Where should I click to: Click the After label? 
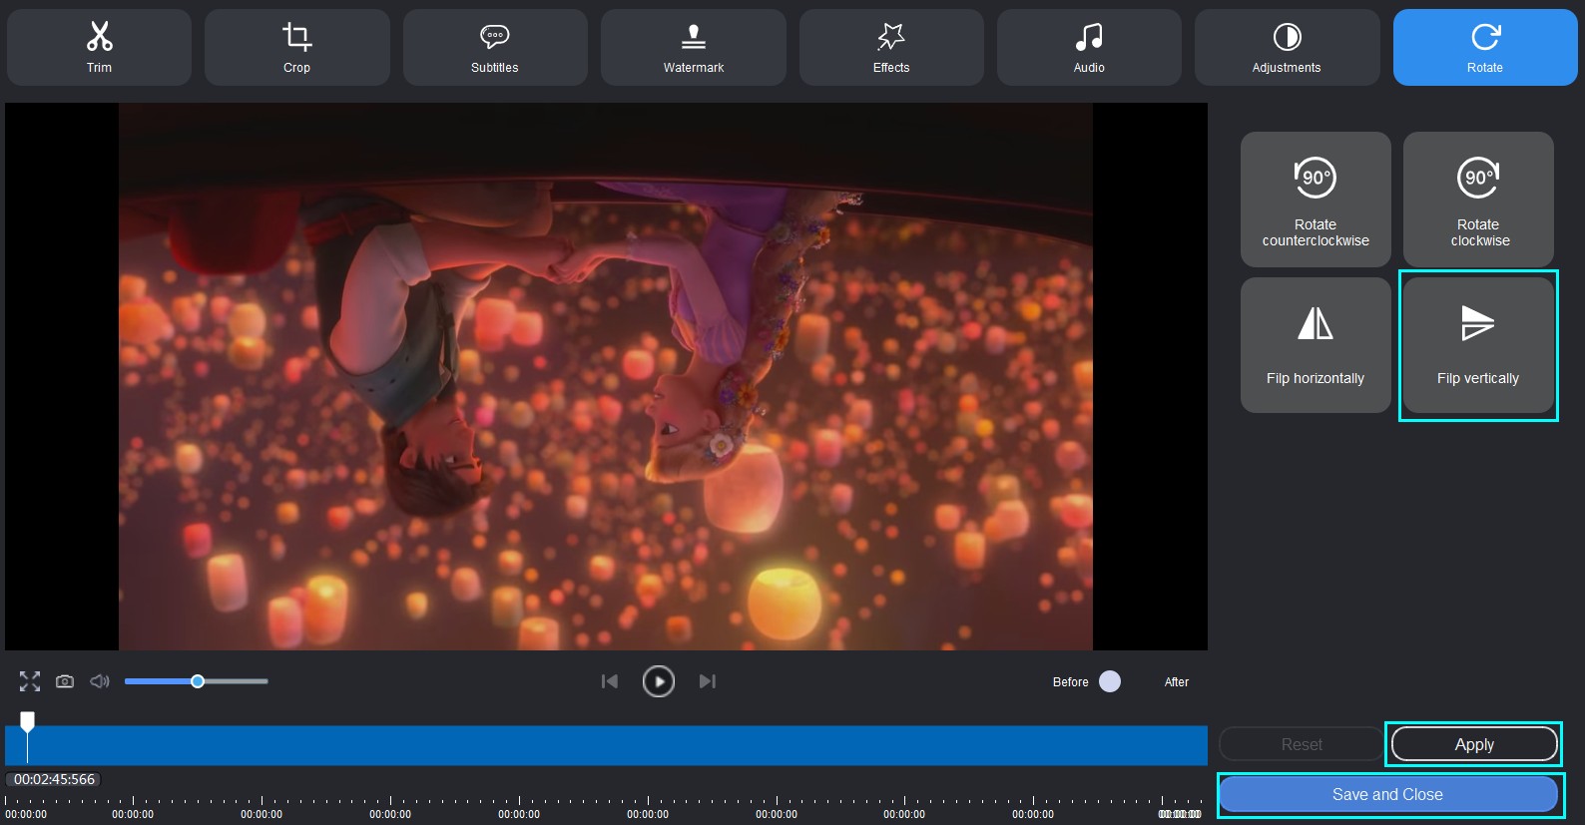point(1177,682)
